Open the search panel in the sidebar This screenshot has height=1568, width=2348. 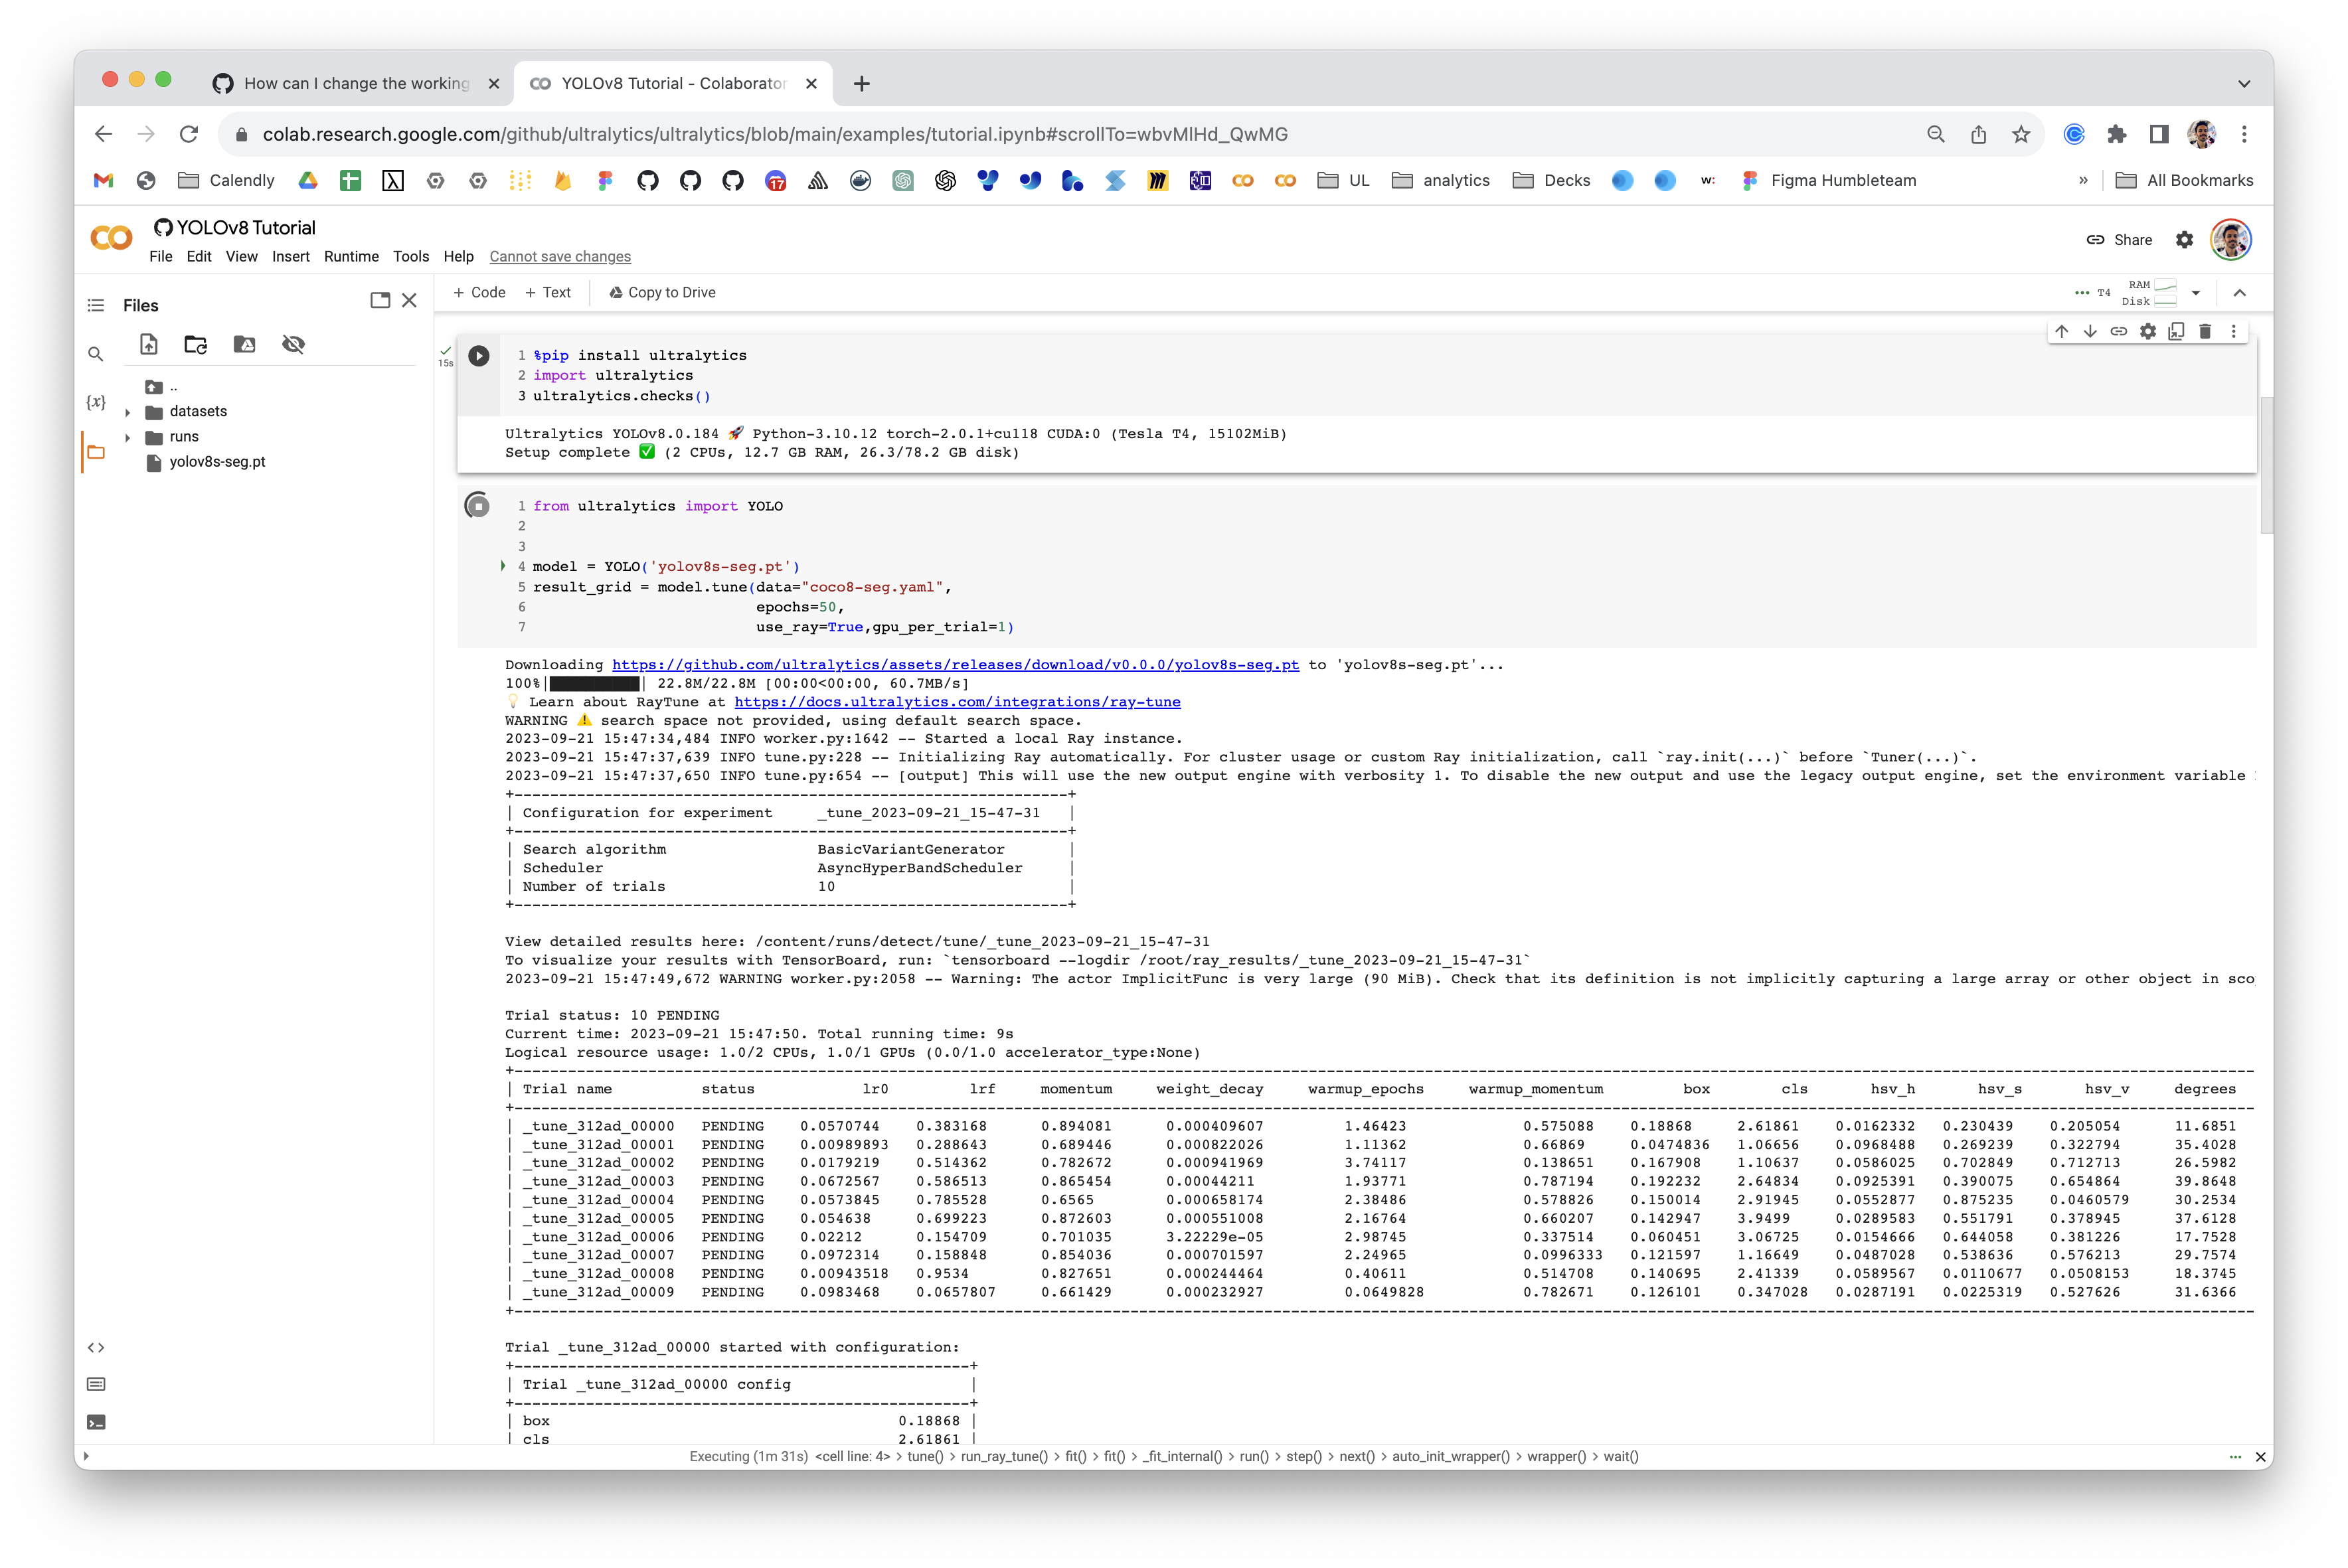[96, 353]
